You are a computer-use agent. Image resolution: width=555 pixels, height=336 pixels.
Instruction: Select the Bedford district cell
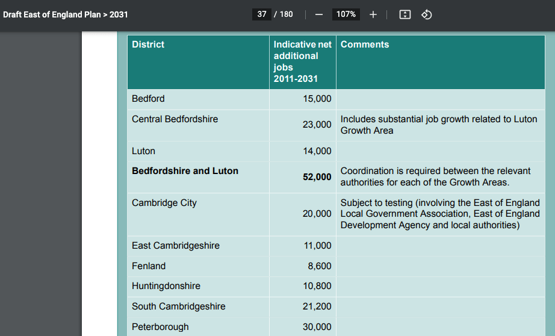(x=148, y=99)
